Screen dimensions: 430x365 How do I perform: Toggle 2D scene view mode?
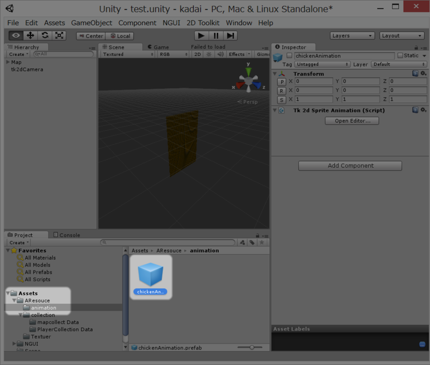[197, 54]
